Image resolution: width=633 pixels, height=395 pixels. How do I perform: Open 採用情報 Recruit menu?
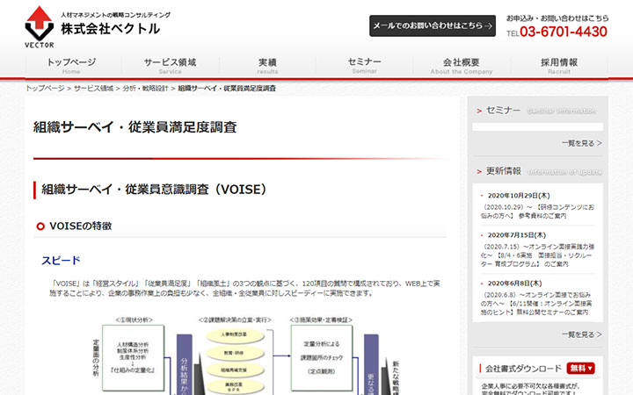point(559,66)
